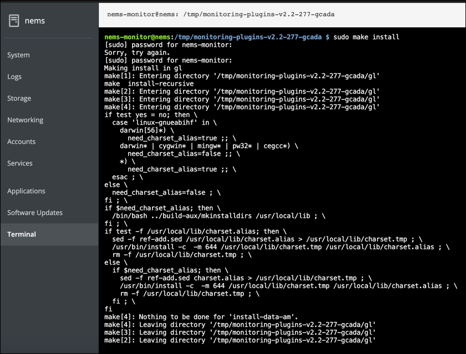Click the nems server icon
Image resolution: width=466 pixels, height=354 pixels.
click(14, 21)
